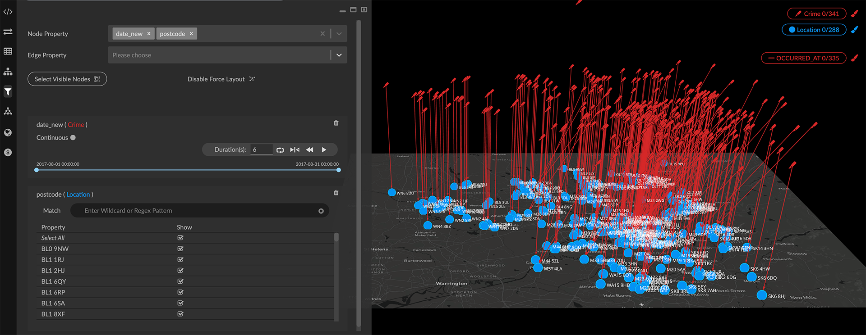Viewport: 866px width, 335px height.
Task: Select the filter funnel sidebar icon
Action: [x=8, y=92]
